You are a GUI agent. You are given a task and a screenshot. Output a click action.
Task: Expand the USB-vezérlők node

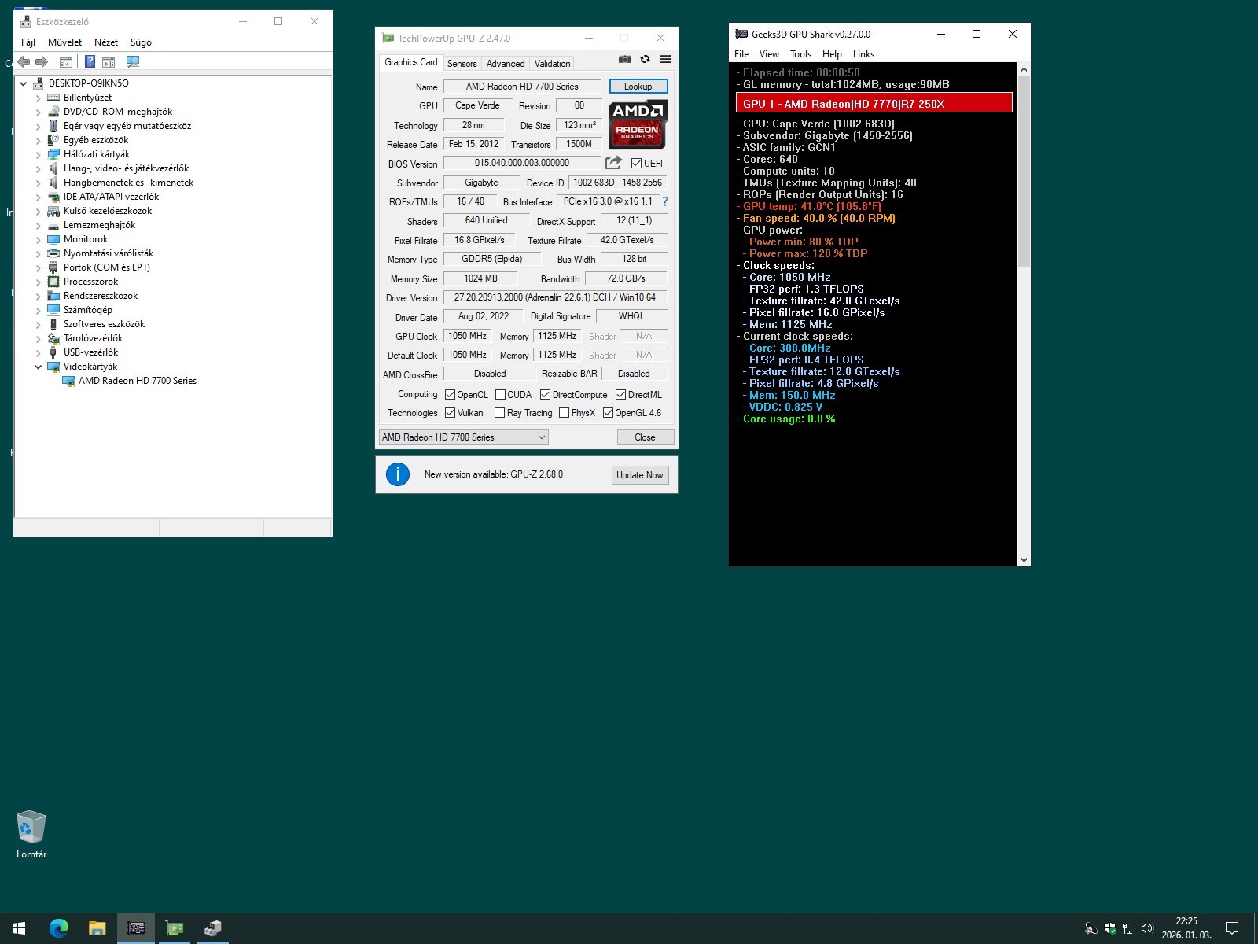(x=38, y=352)
